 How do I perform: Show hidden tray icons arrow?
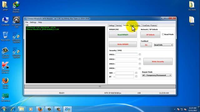click(x=175, y=109)
